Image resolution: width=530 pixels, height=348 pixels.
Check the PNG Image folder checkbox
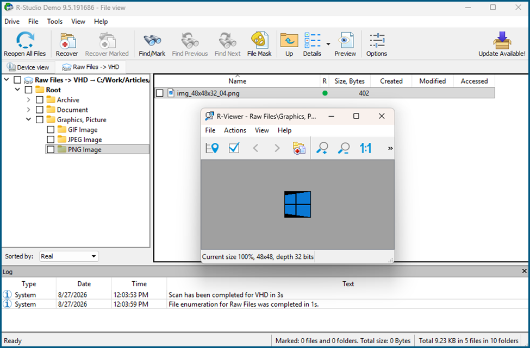51,149
